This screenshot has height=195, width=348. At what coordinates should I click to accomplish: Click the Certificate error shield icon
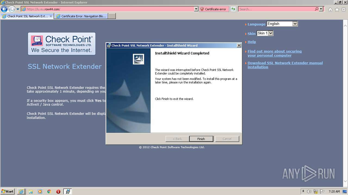click(x=202, y=9)
